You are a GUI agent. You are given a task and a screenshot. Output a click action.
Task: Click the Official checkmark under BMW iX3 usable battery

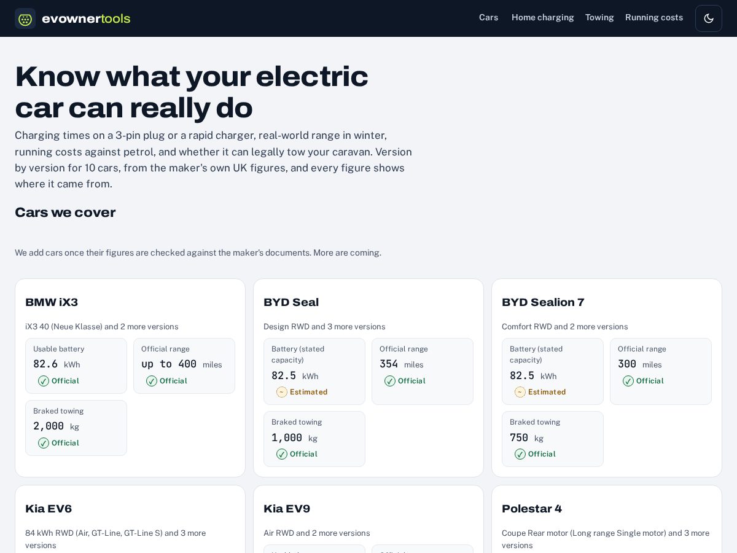click(x=44, y=381)
